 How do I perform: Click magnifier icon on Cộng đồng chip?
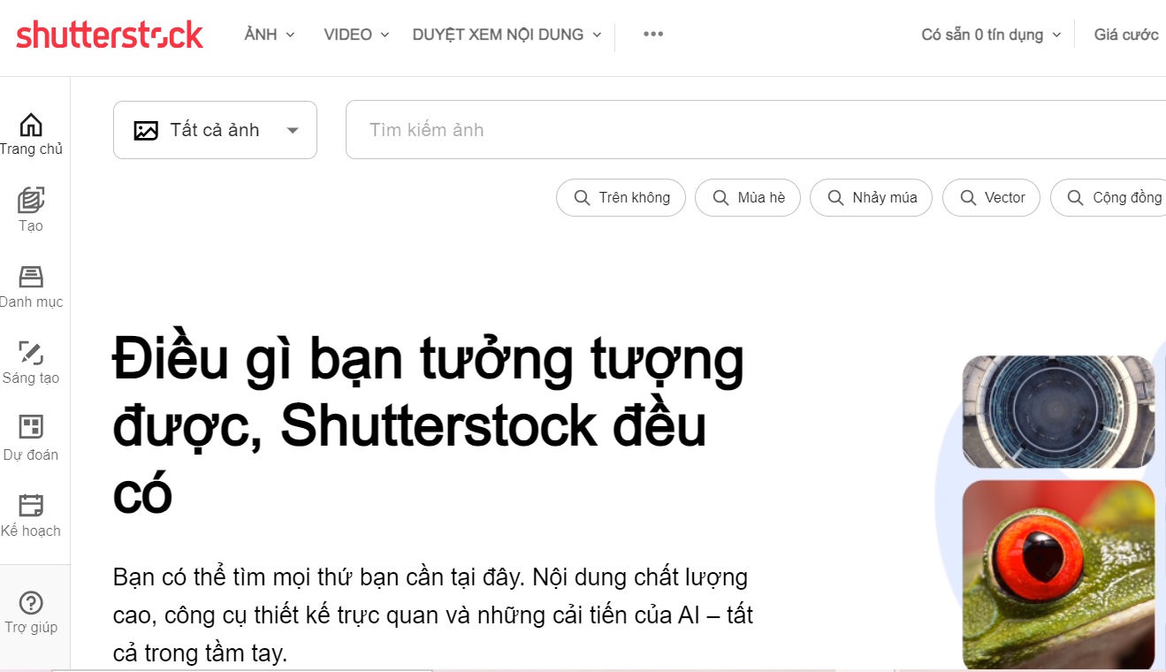[x=1076, y=198]
